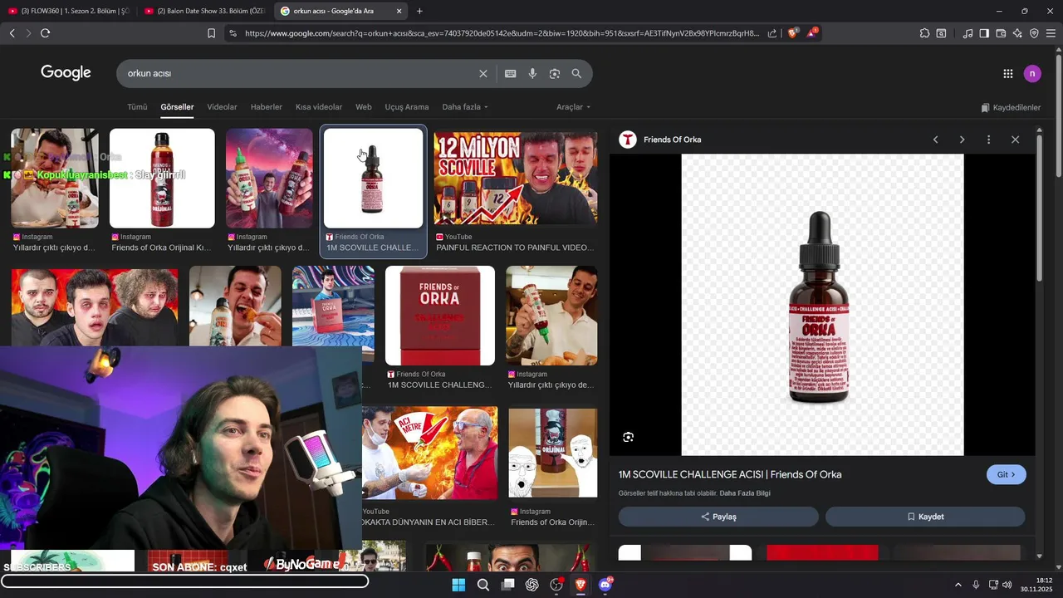Switch to the Tümü results tab
1063x598 pixels.
[137, 107]
